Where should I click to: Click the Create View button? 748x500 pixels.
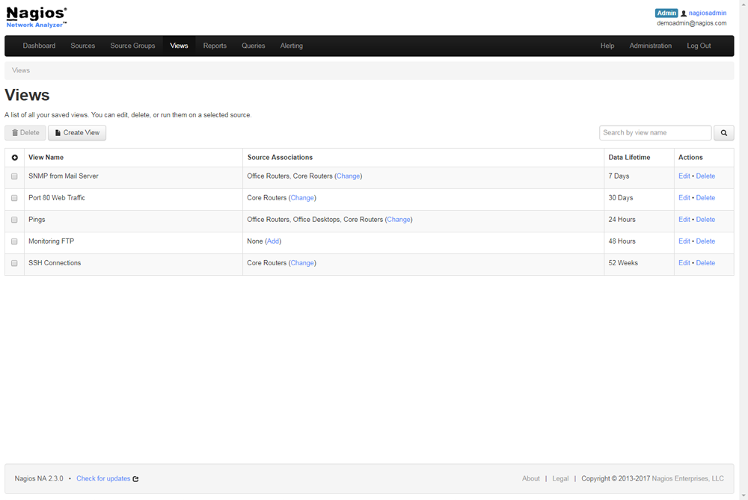point(77,133)
